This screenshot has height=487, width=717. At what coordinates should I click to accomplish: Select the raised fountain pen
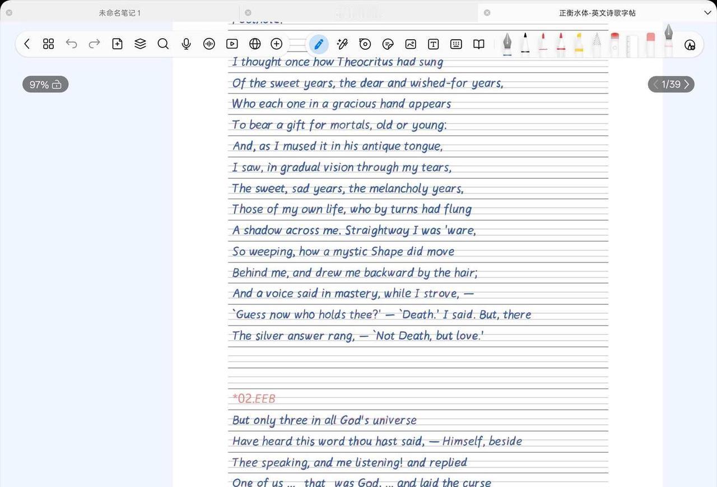pyautogui.click(x=668, y=40)
